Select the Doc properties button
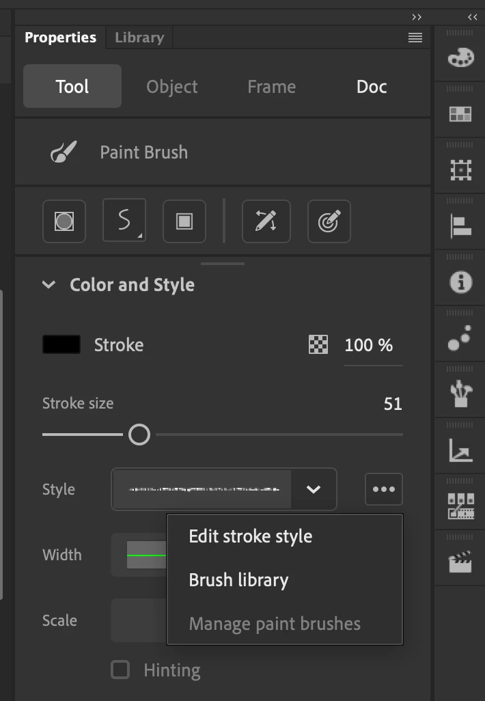The width and height of the screenshot is (485, 701). point(372,87)
